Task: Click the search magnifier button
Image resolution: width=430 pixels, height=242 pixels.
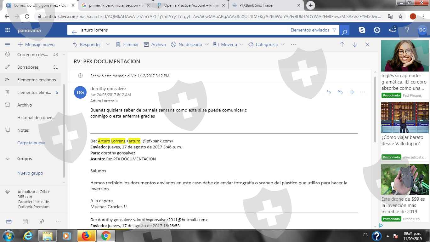Action: pyautogui.click(x=345, y=30)
